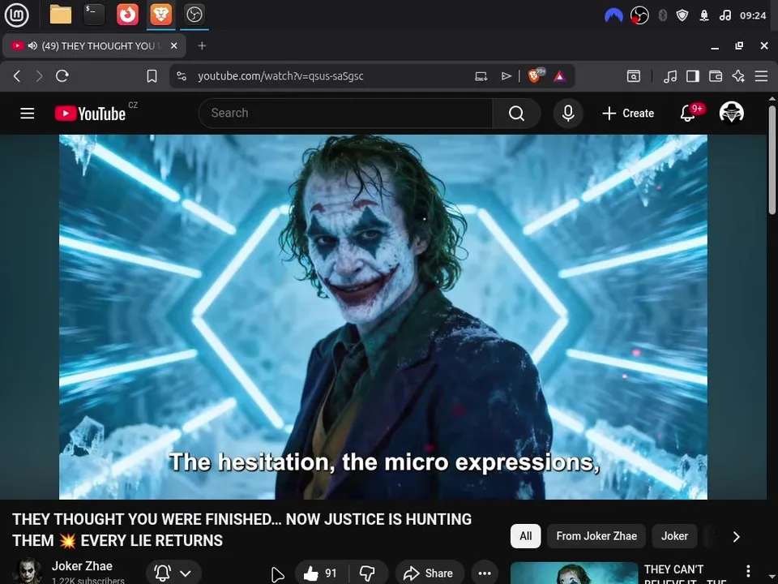Select the THEY THOUGHT YOU browser tab
The width and height of the screenshot is (778, 584).
click(94, 45)
